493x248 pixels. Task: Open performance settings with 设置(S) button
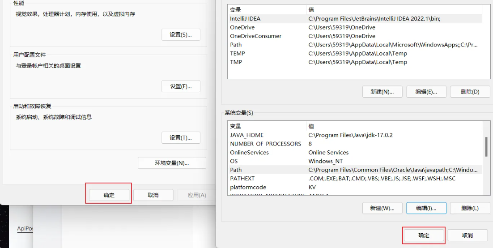coord(181,35)
